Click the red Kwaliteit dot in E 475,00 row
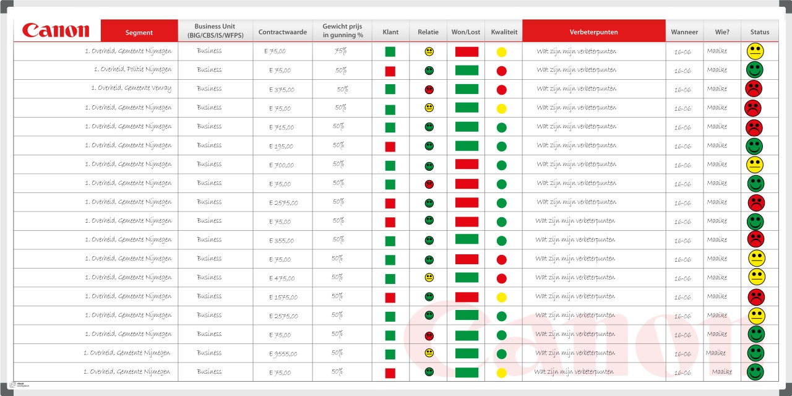 (x=502, y=278)
